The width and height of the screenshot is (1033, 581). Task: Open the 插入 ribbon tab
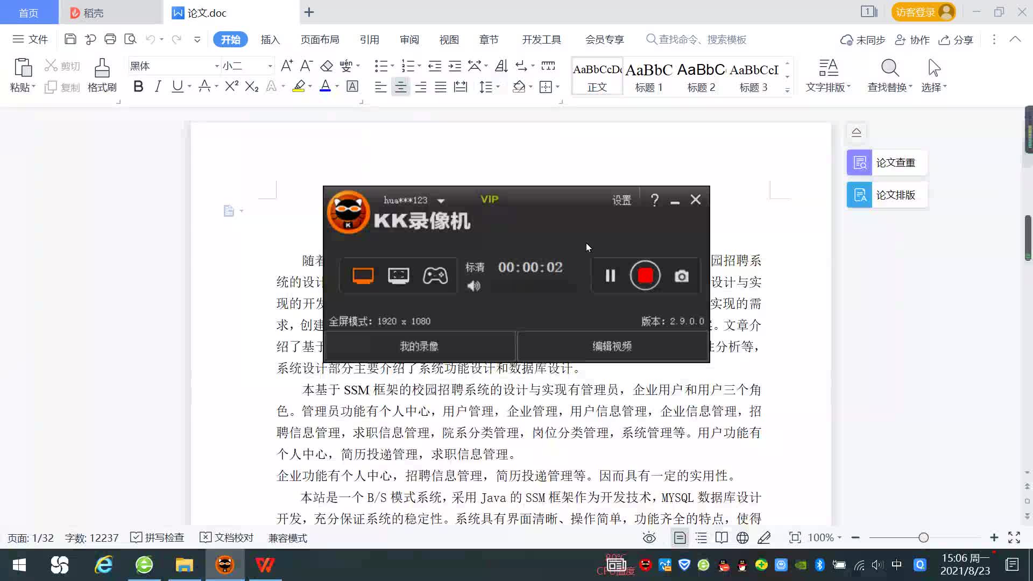coord(270,39)
